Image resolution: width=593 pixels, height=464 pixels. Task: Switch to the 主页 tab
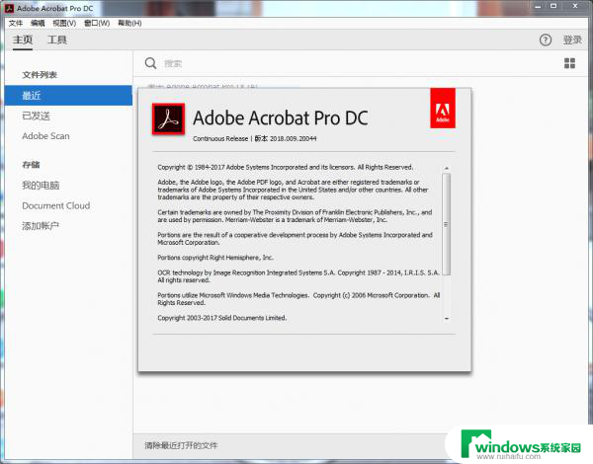pos(23,39)
